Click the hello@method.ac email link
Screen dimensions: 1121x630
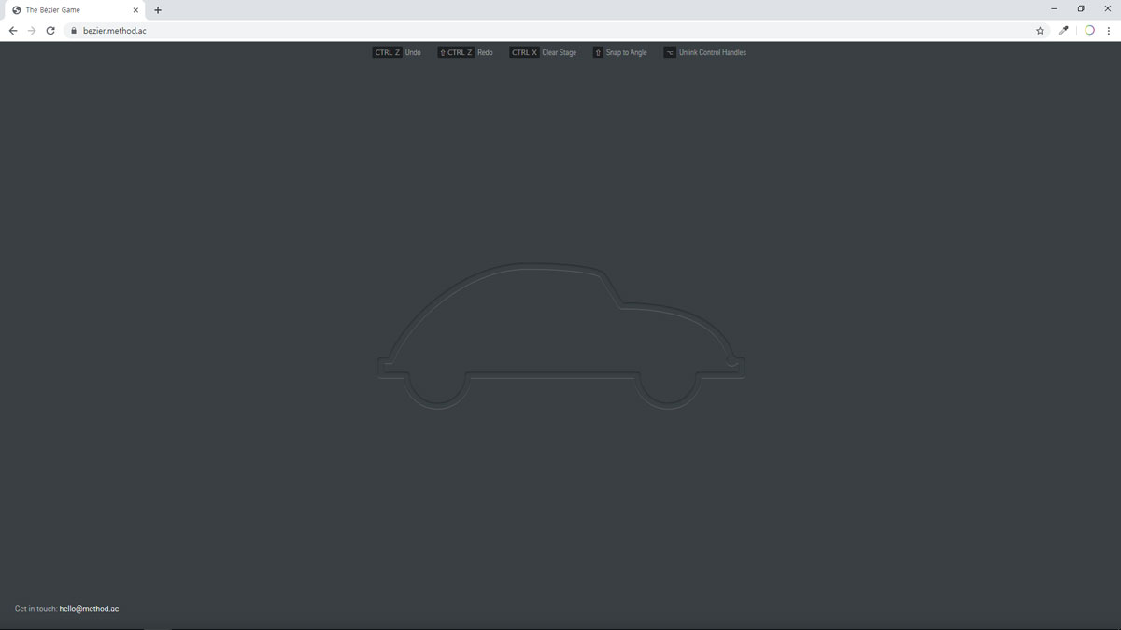89,609
